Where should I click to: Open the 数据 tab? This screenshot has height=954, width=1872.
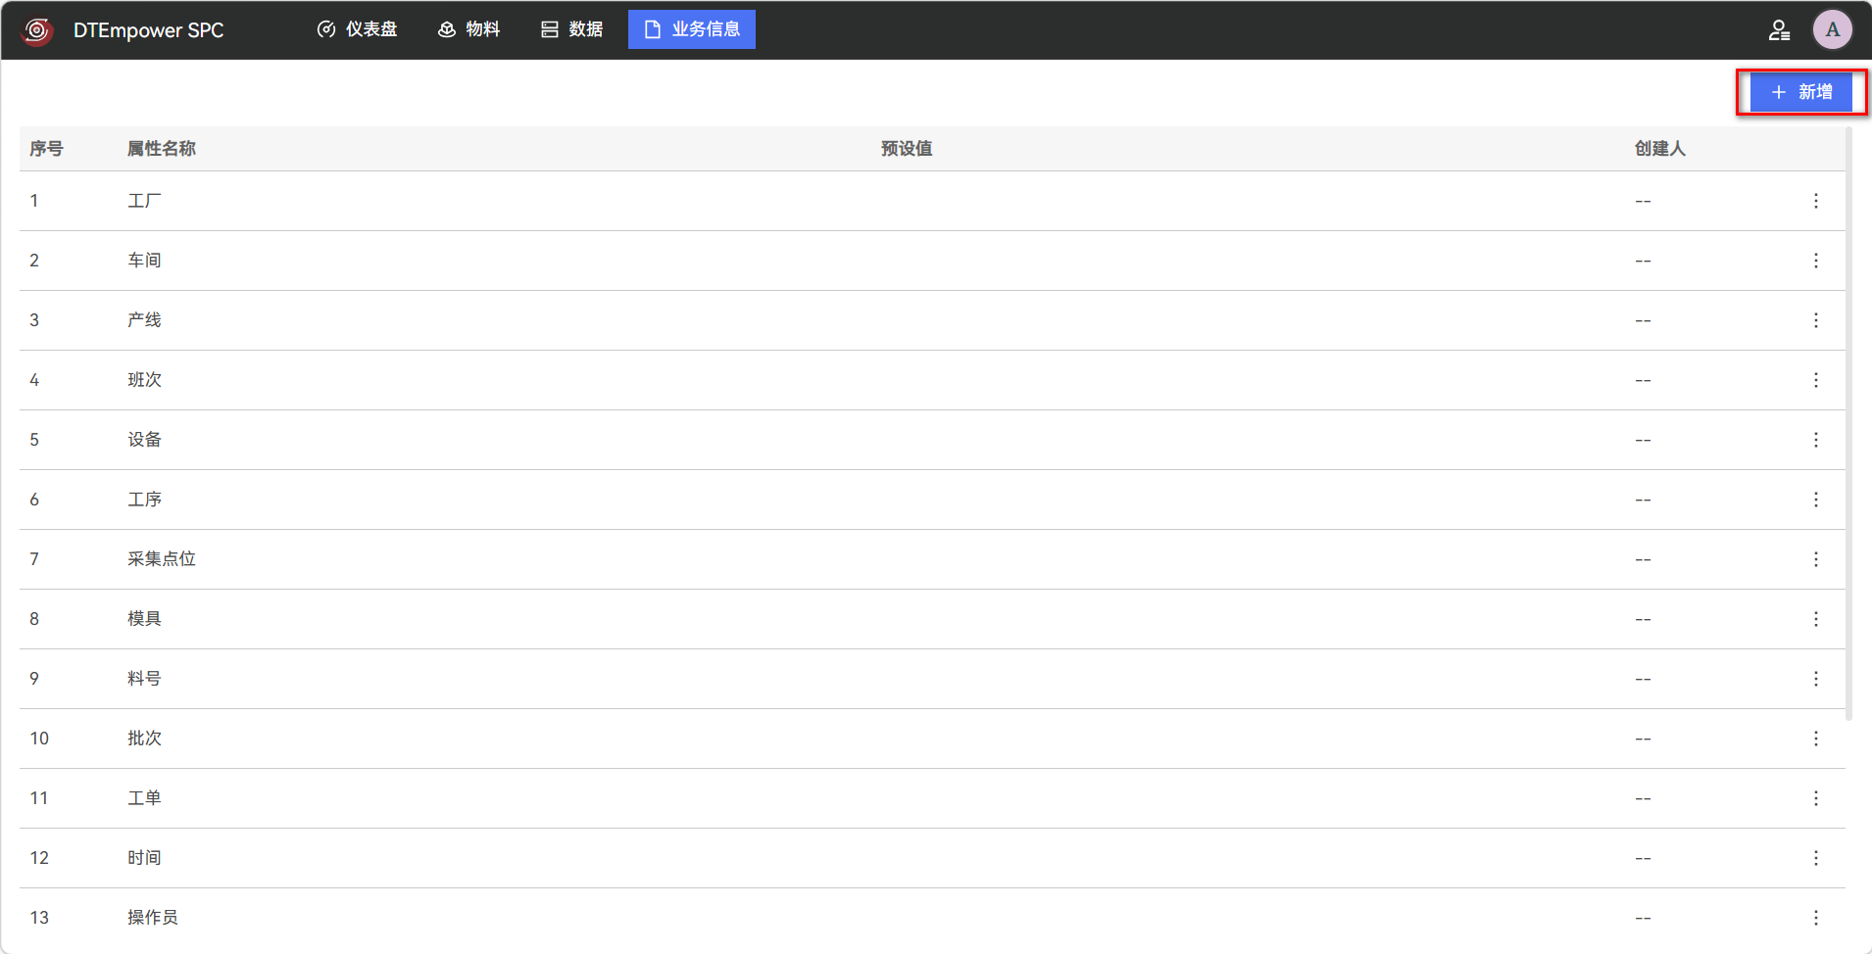tap(572, 29)
